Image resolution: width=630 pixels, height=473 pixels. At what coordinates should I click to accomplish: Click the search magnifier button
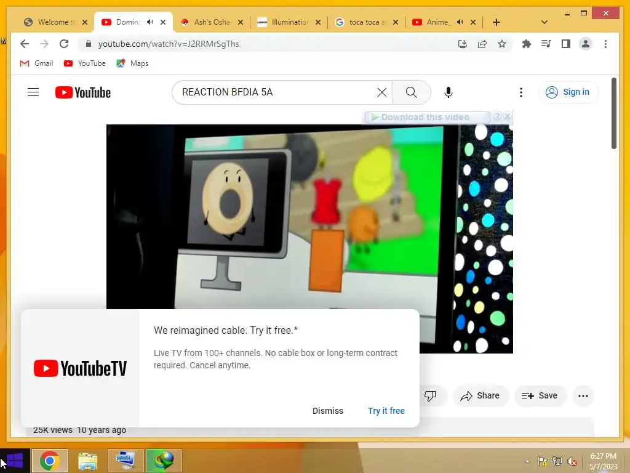[412, 92]
